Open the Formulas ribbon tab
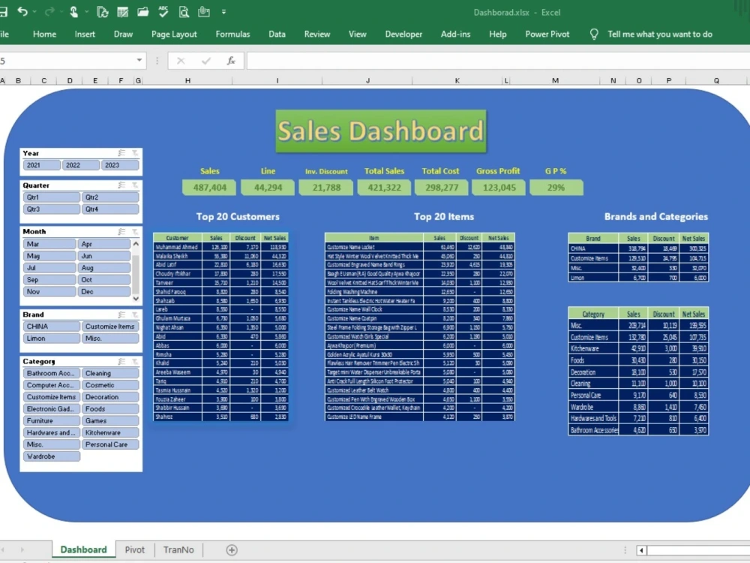 click(x=232, y=34)
